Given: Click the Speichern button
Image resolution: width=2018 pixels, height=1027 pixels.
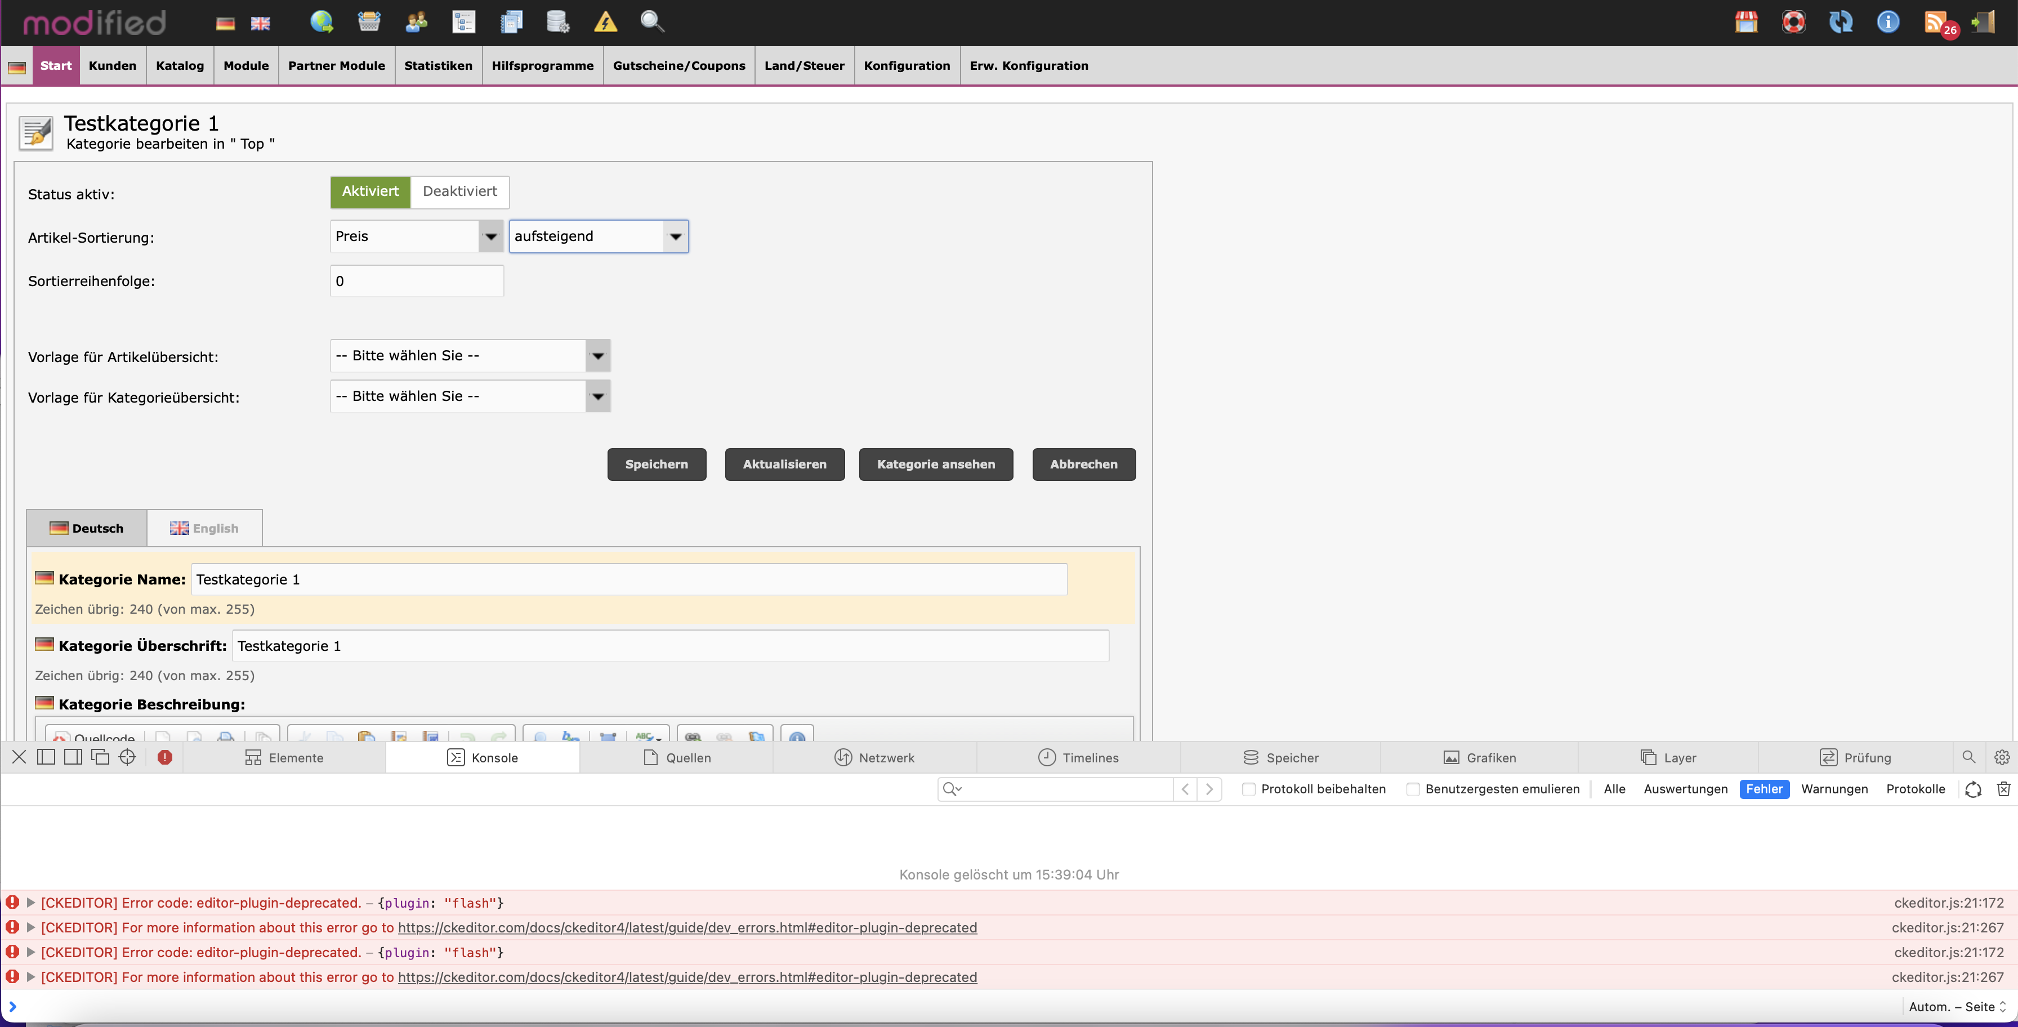Looking at the screenshot, I should tap(657, 465).
